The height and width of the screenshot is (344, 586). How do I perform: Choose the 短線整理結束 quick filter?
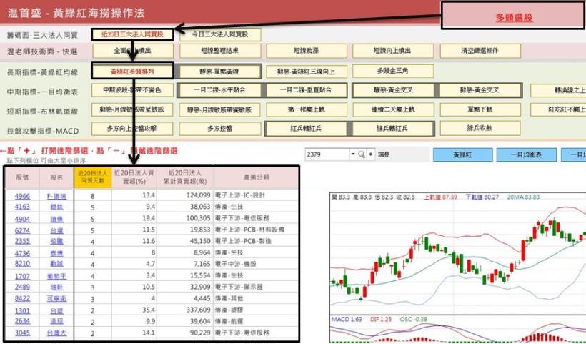pyautogui.click(x=220, y=51)
